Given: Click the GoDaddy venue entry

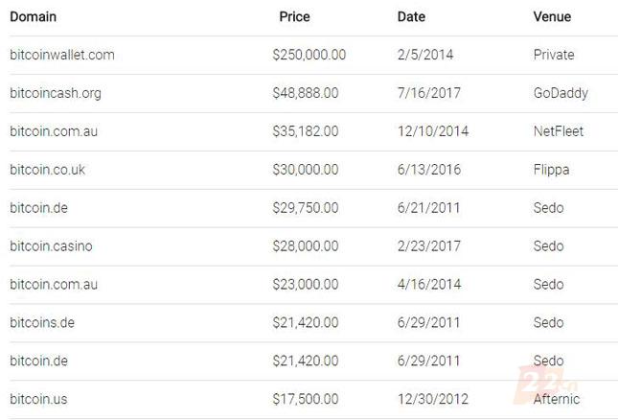Looking at the screenshot, I should pos(561,93).
